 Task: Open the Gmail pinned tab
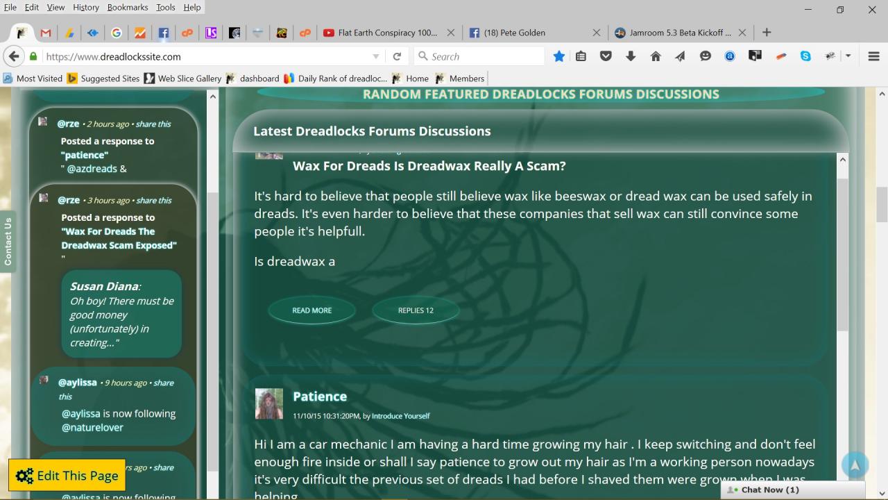[x=46, y=33]
